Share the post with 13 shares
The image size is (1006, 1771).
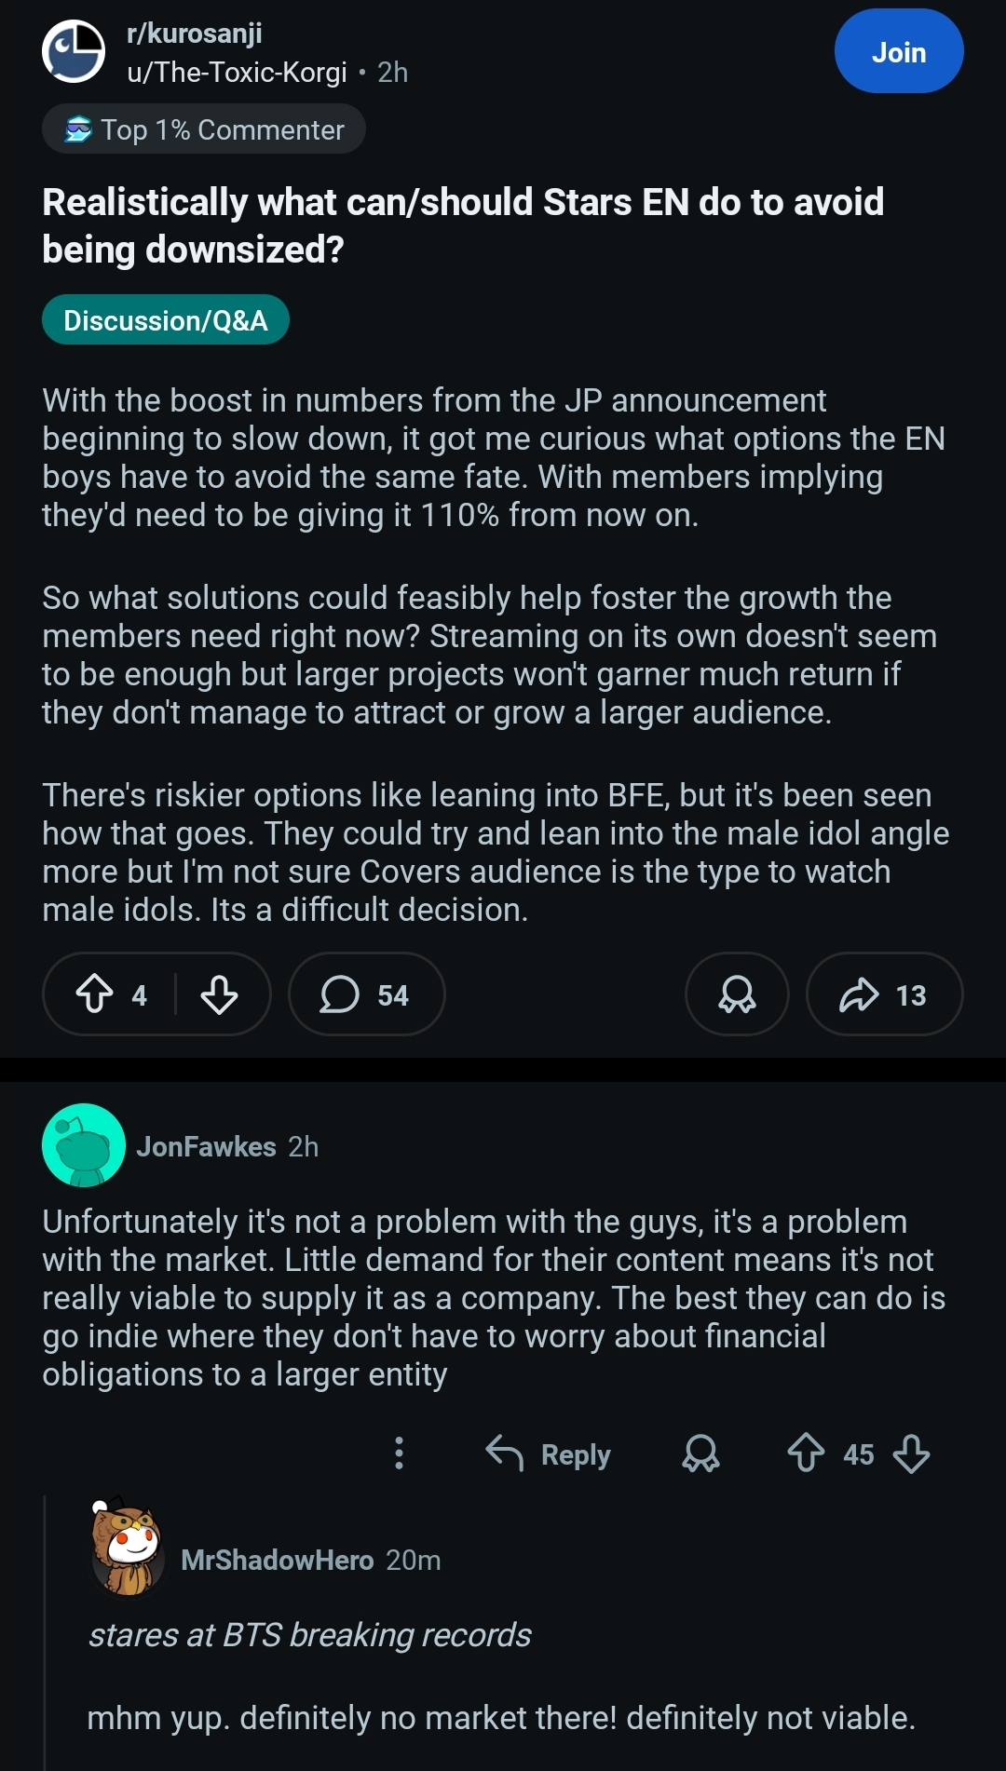[x=883, y=994]
